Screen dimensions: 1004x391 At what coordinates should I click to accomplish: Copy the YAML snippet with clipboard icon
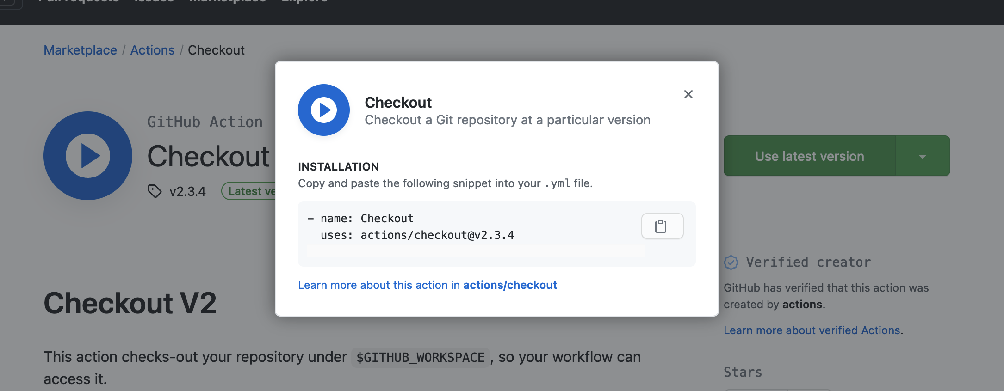(662, 226)
